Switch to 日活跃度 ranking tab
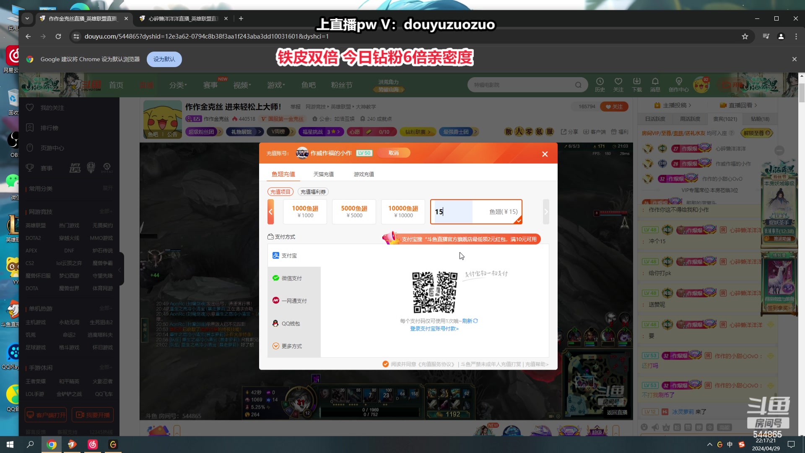805x453 pixels. [655, 119]
